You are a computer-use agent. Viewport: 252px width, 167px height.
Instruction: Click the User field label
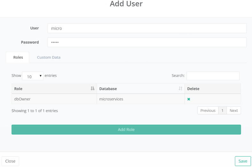click(x=34, y=28)
